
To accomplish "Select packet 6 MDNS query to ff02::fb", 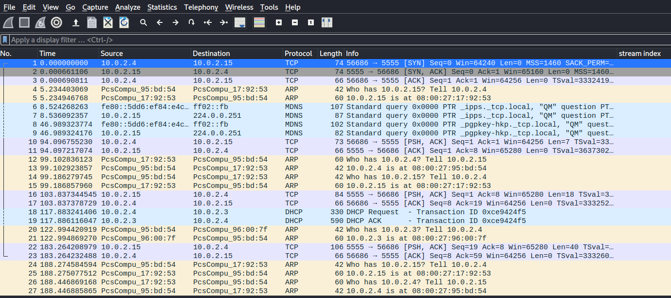I will 335,107.
